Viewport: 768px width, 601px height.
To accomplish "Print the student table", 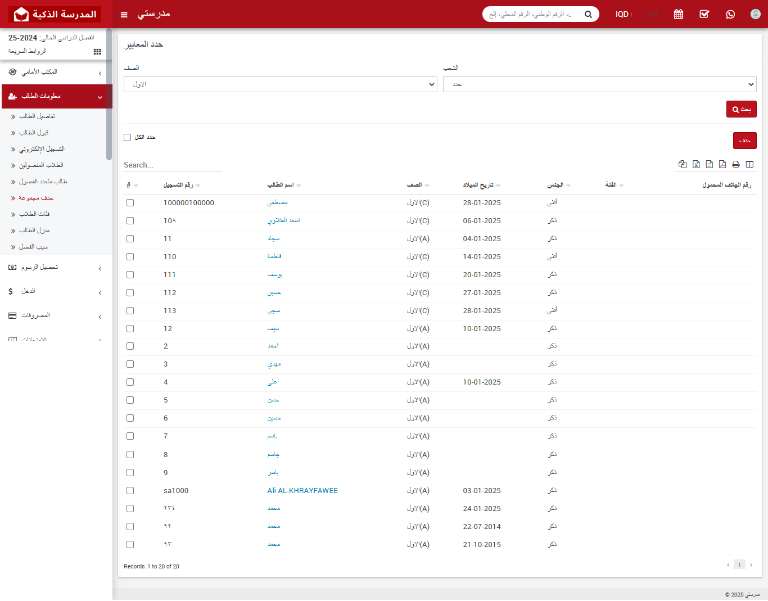I will pyautogui.click(x=736, y=164).
